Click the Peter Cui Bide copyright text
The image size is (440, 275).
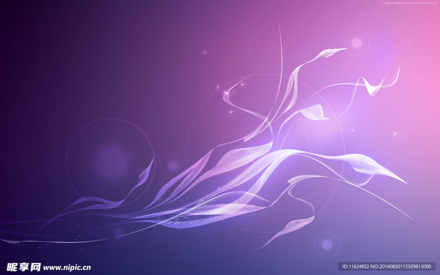coord(392,3)
